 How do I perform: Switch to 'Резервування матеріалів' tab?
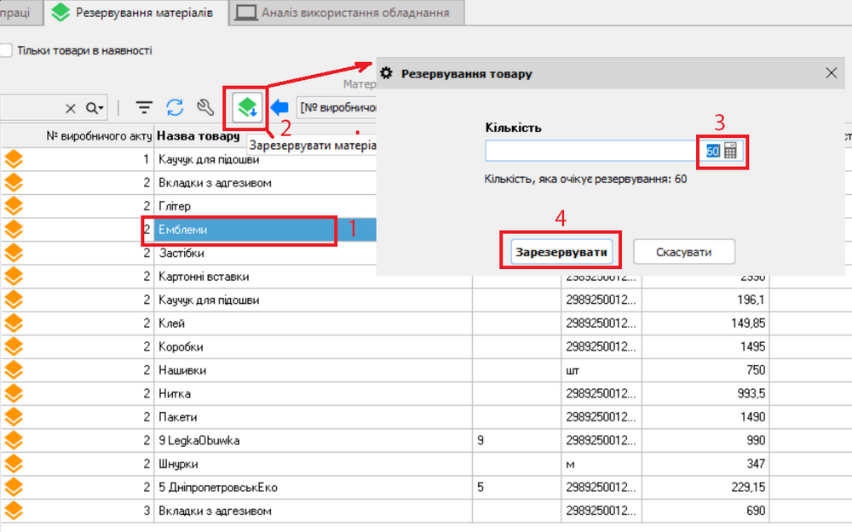(x=136, y=13)
